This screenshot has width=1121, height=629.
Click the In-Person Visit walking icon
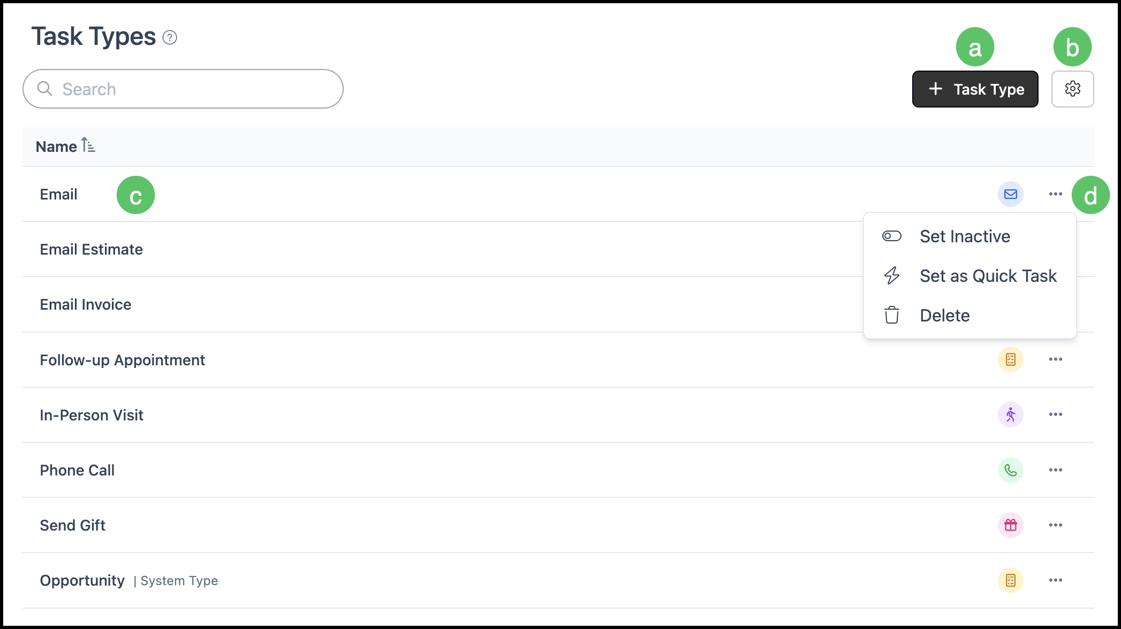point(1011,415)
